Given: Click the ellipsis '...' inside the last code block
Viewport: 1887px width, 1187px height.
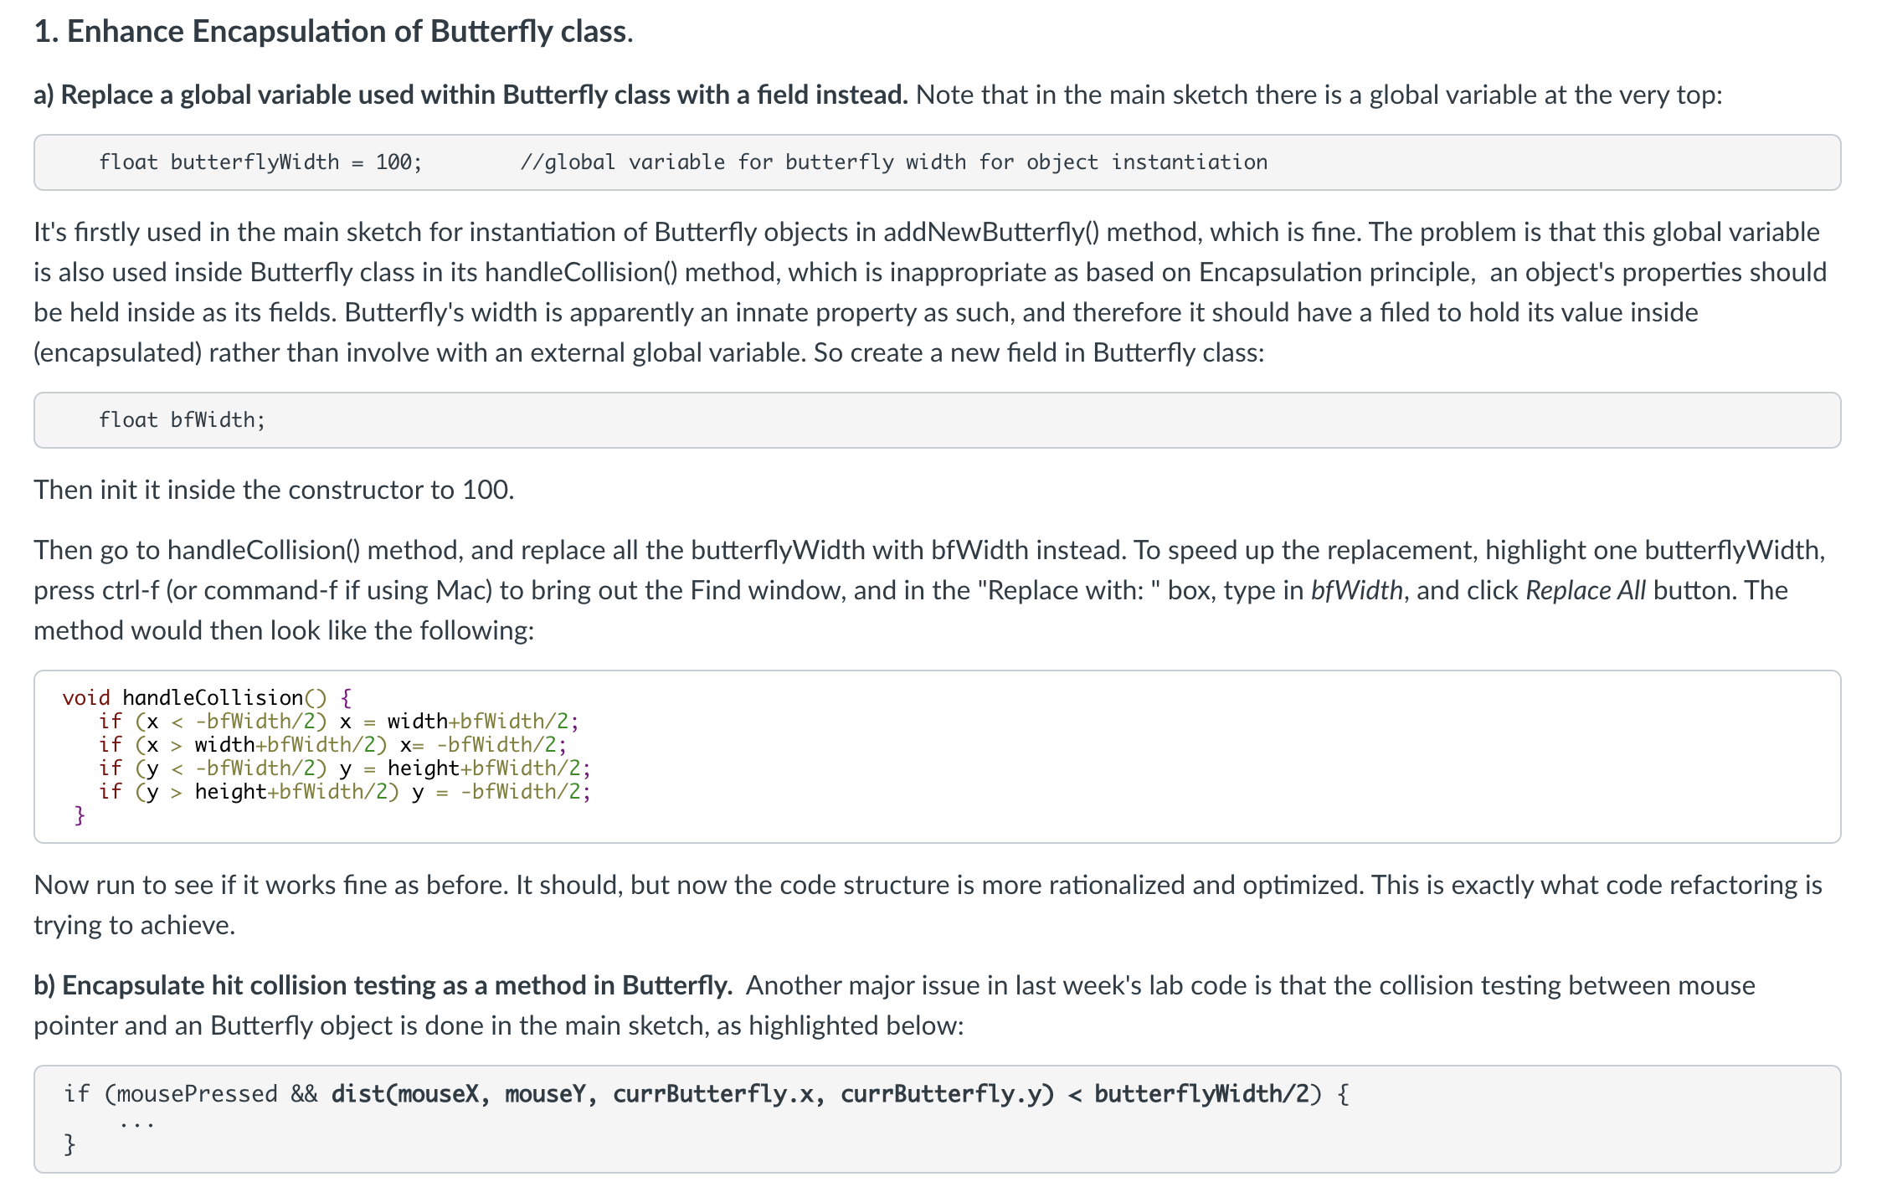Looking at the screenshot, I should 136,1124.
